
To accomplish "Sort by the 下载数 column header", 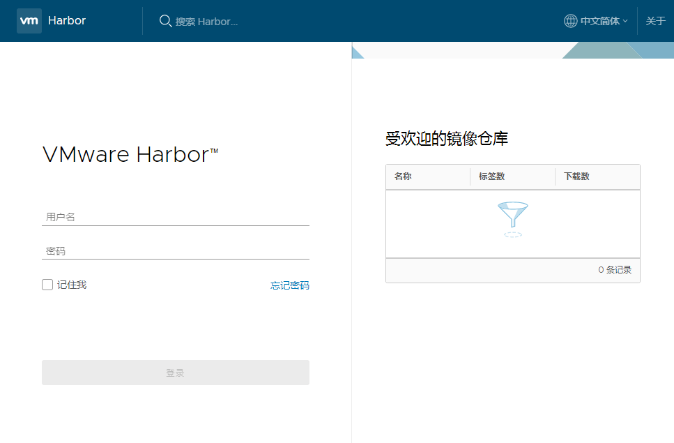I will pos(576,177).
